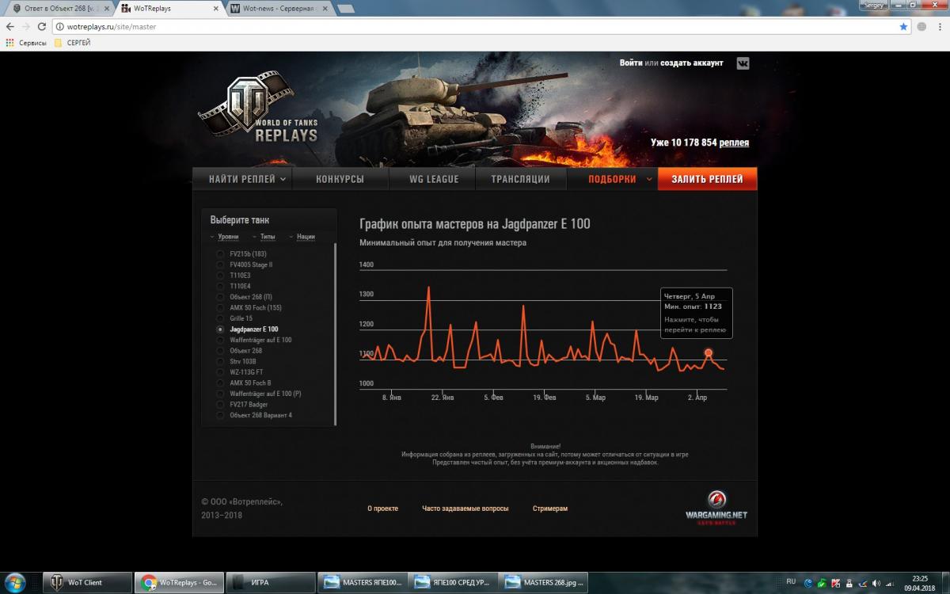
Task: Click the highlighted 5 Апр chart point
Action: point(709,352)
